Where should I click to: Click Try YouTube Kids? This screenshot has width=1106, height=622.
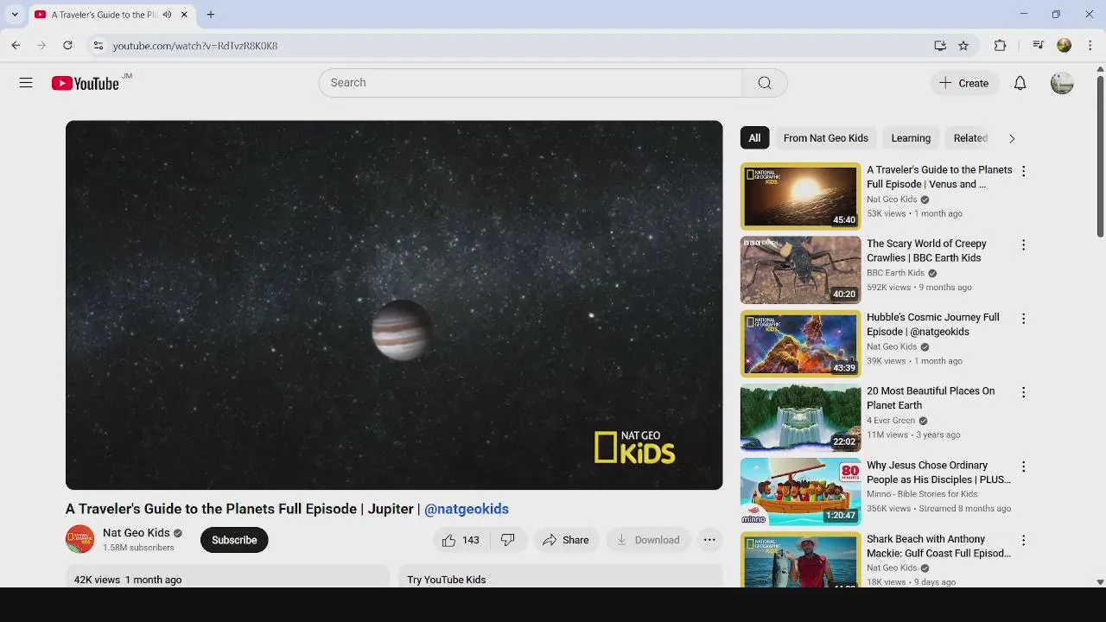(x=447, y=580)
